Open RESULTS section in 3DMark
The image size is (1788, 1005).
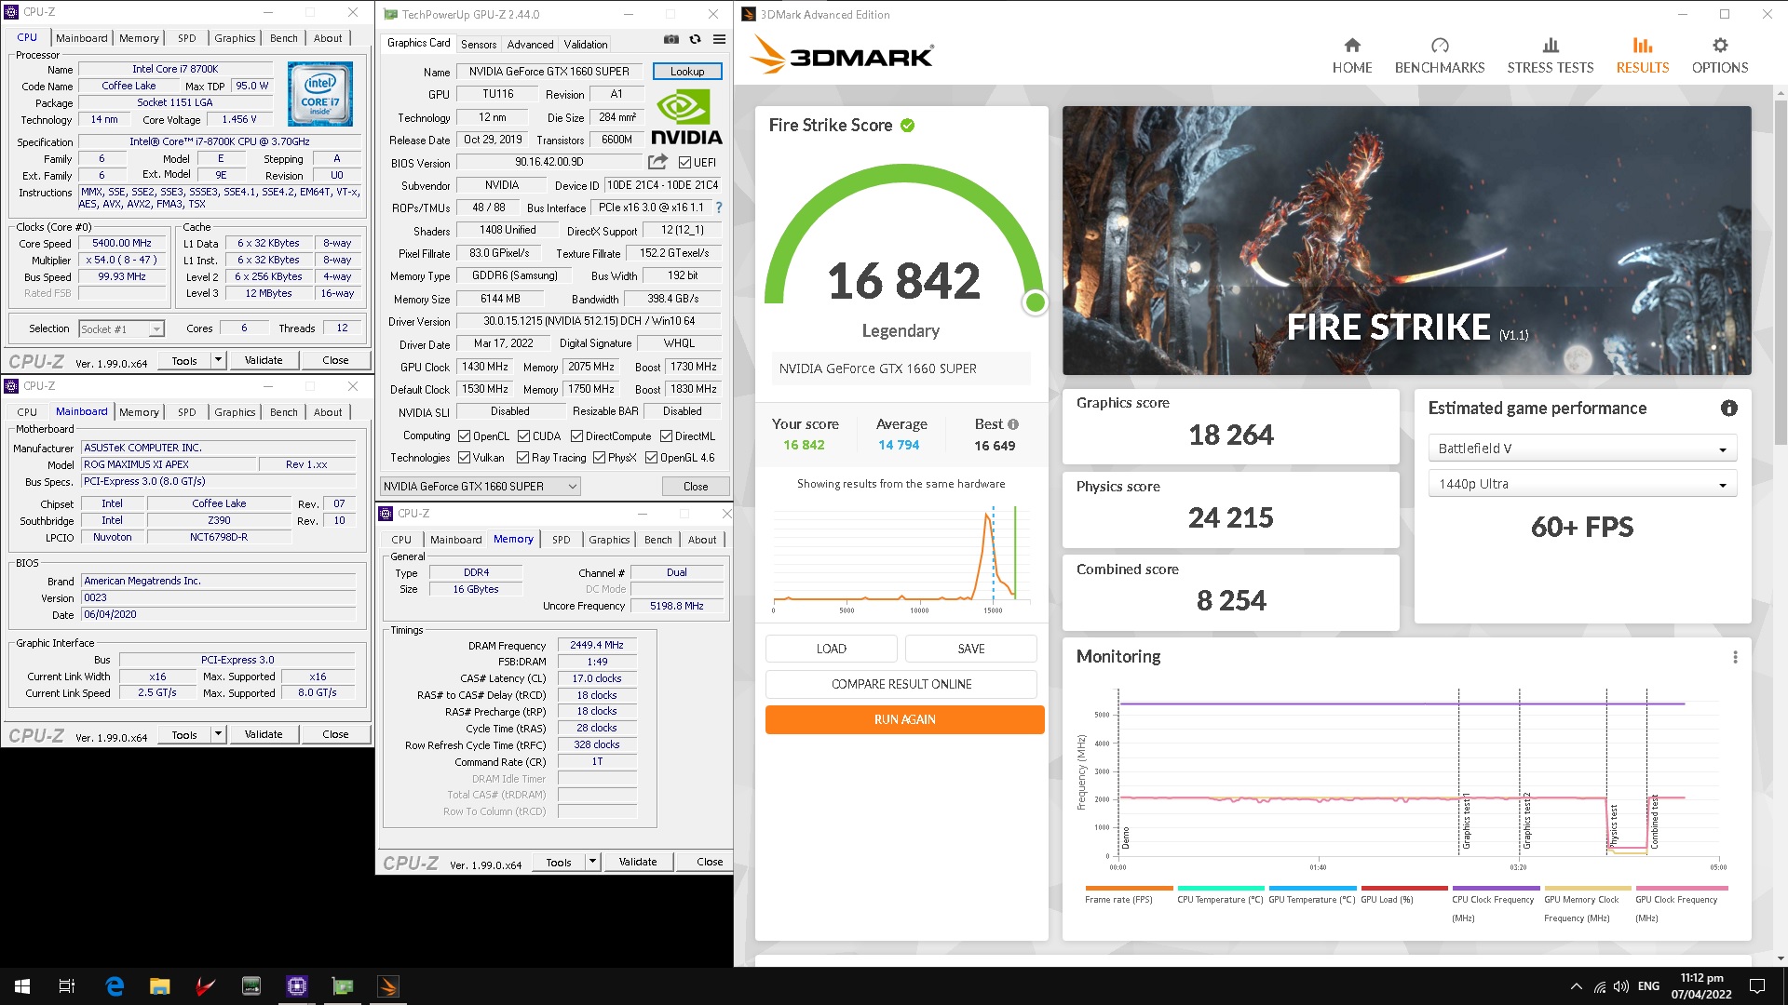1642,55
